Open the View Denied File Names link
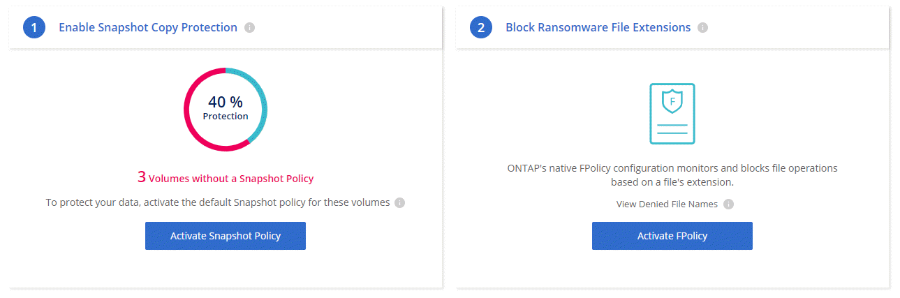This screenshot has height=298, width=900. coord(667,204)
